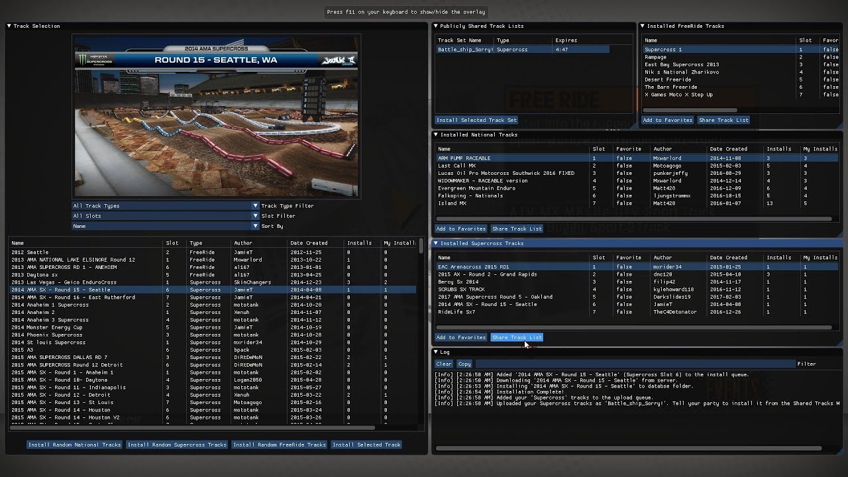Select '2017 AMA Supercross Round 5 - Oakland'

[637, 297]
